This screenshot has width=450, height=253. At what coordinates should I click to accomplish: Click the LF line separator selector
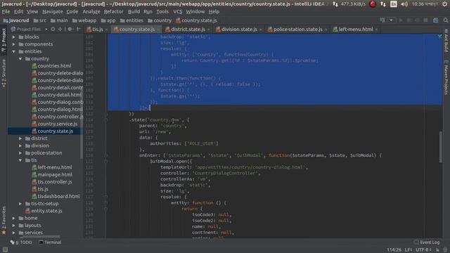click(409, 250)
